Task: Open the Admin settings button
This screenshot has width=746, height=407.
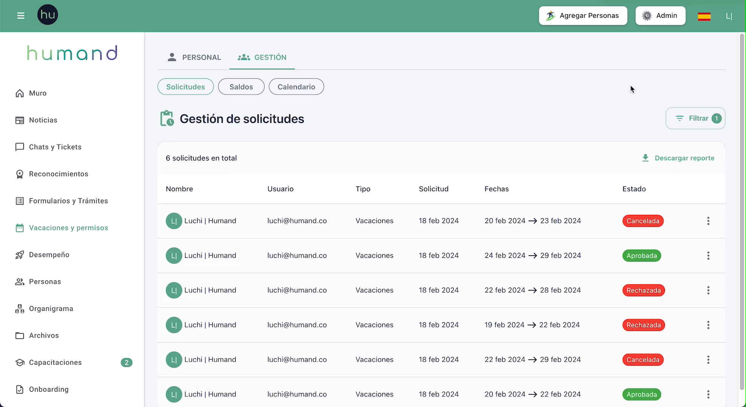Action: pyautogui.click(x=660, y=15)
